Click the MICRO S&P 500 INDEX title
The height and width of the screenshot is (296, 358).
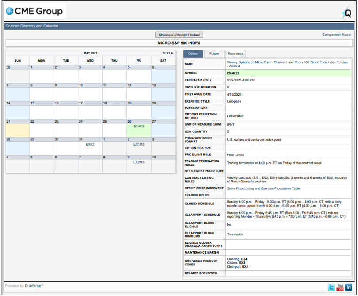click(179, 43)
